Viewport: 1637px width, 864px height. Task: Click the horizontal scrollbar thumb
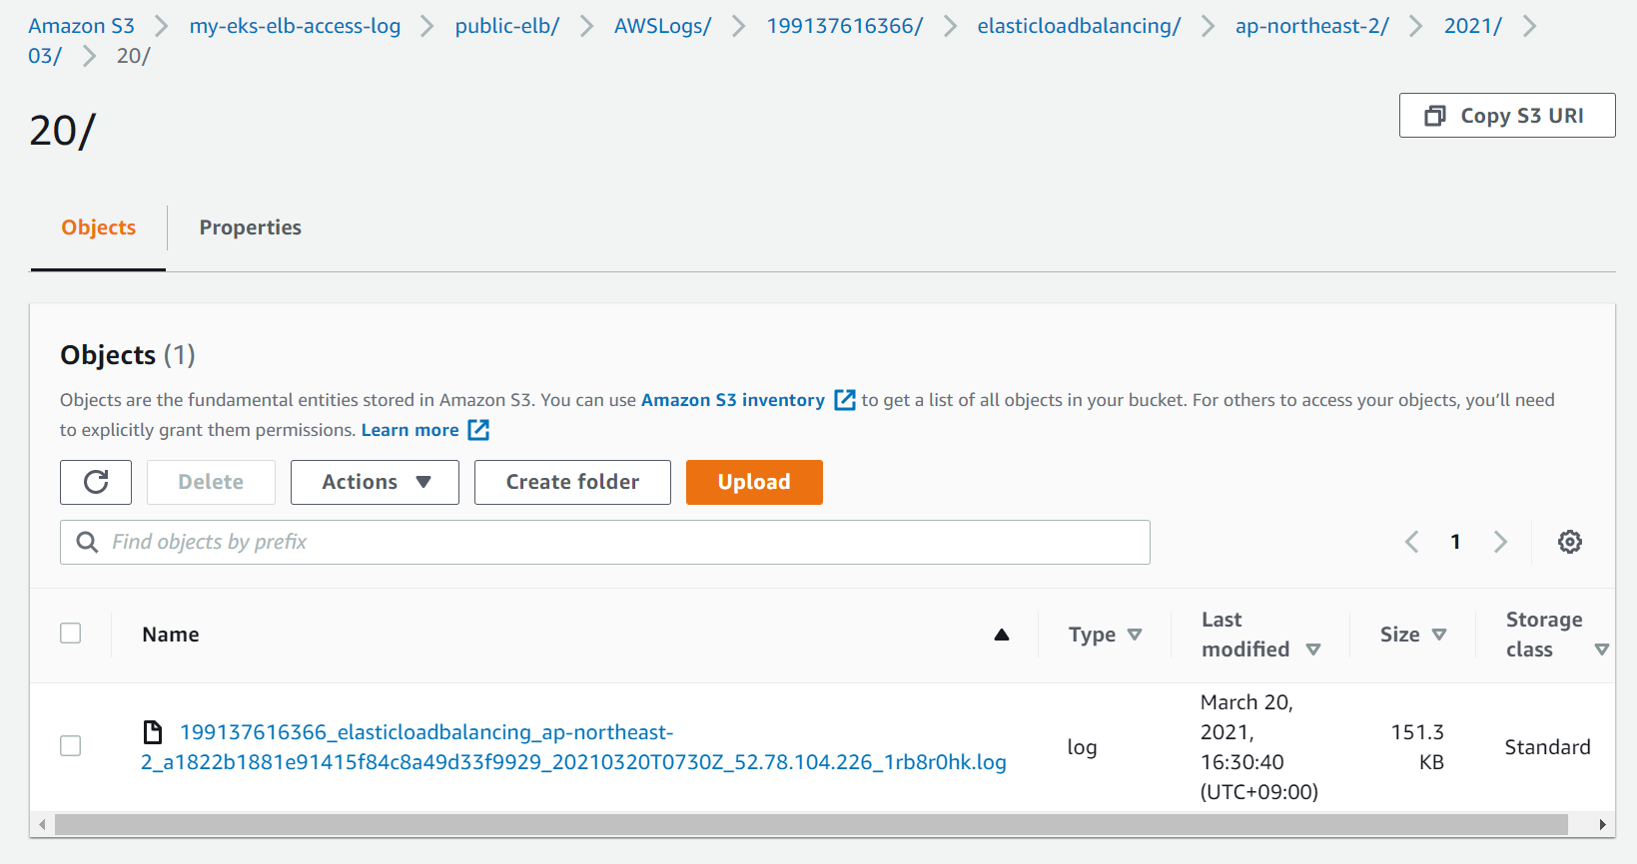(x=811, y=824)
